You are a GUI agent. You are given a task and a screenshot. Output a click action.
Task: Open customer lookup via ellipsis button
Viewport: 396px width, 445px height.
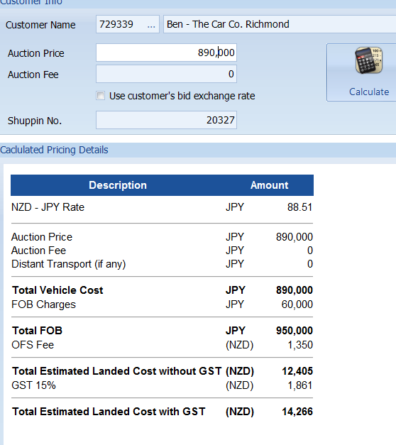pyautogui.click(x=151, y=24)
